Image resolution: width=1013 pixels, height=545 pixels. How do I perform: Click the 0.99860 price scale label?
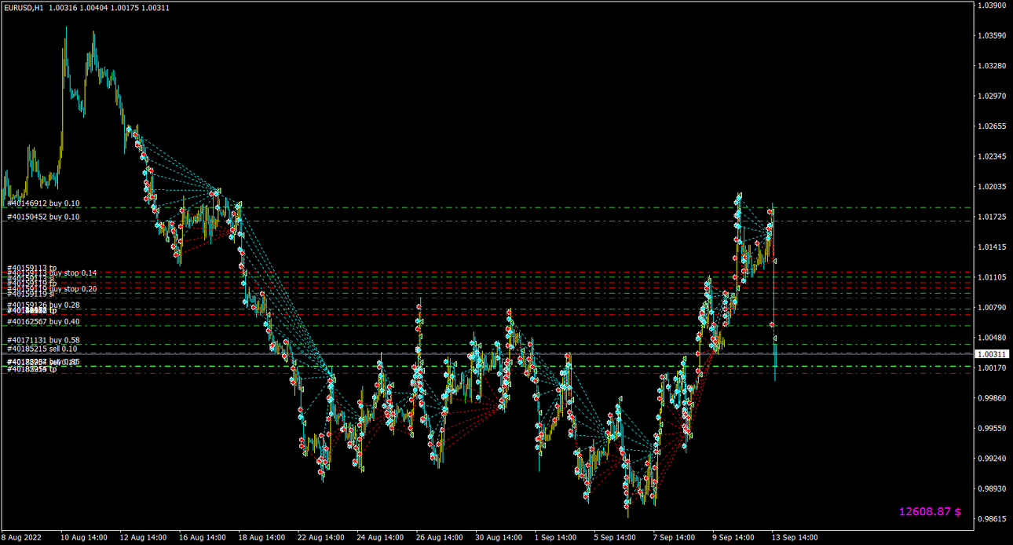(x=992, y=398)
